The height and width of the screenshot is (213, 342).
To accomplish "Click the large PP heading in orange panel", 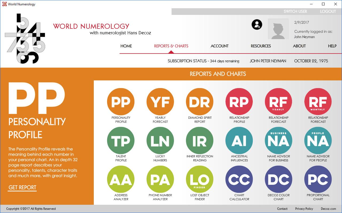I will coord(37,98).
